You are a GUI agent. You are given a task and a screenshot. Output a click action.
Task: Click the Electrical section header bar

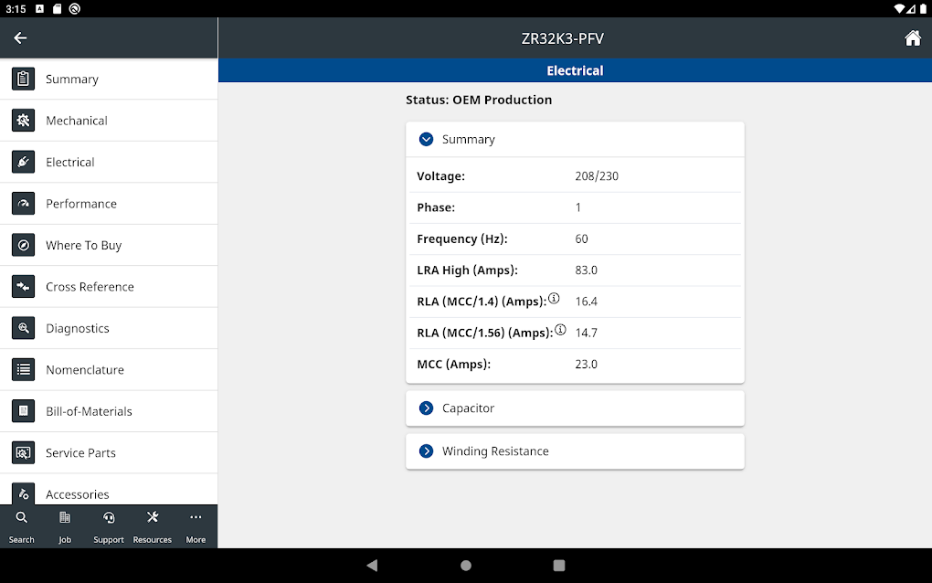[x=575, y=70]
